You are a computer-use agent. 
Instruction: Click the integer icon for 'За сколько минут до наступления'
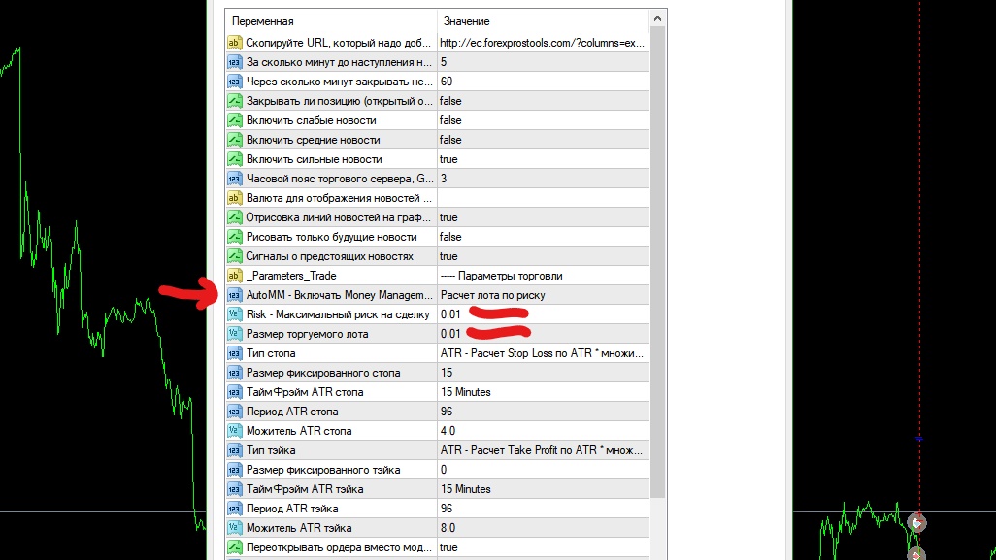pyautogui.click(x=234, y=62)
